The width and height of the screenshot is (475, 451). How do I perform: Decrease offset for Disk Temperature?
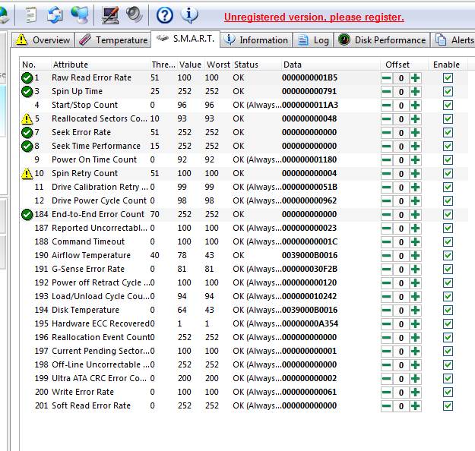click(x=387, y=311)
